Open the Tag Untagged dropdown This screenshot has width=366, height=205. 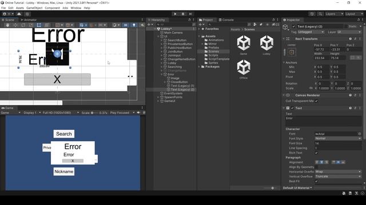pyautogui.click(x=311, y=32)
